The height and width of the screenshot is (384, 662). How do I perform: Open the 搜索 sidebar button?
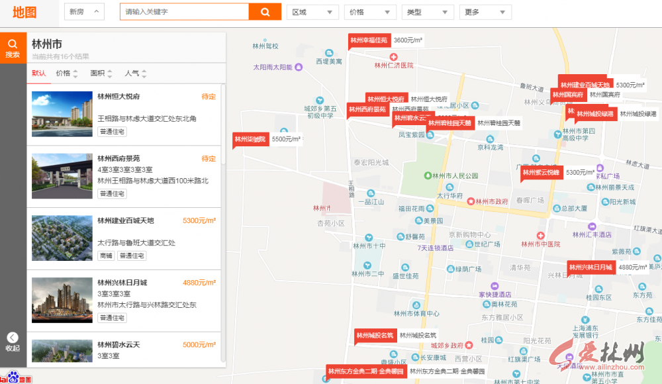click(x=13, y=48)
